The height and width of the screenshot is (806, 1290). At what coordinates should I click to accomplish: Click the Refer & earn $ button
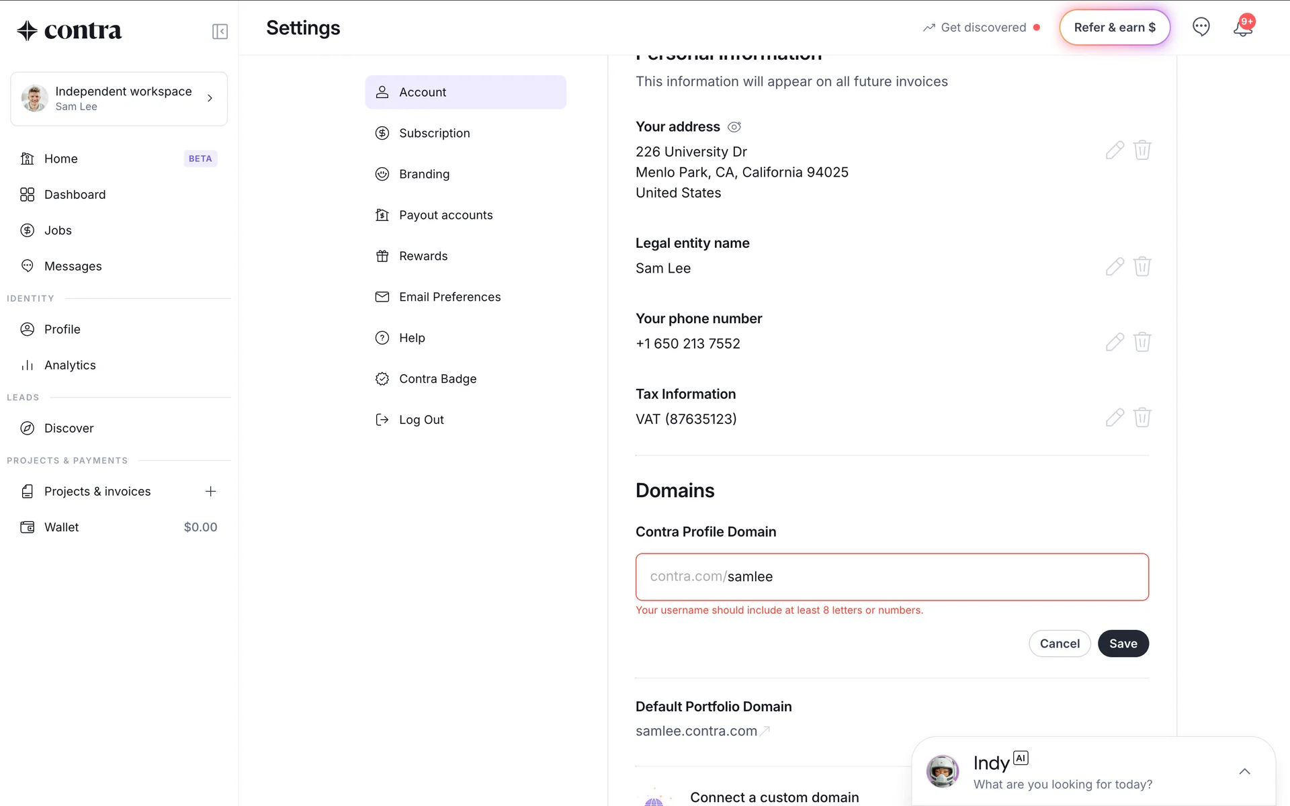(1114, 28)
